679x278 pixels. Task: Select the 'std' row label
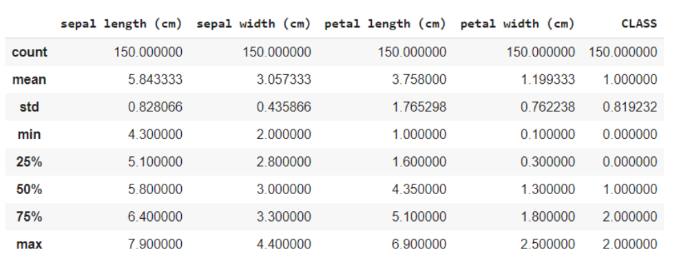pyautogui.click(x=29, y=107)
